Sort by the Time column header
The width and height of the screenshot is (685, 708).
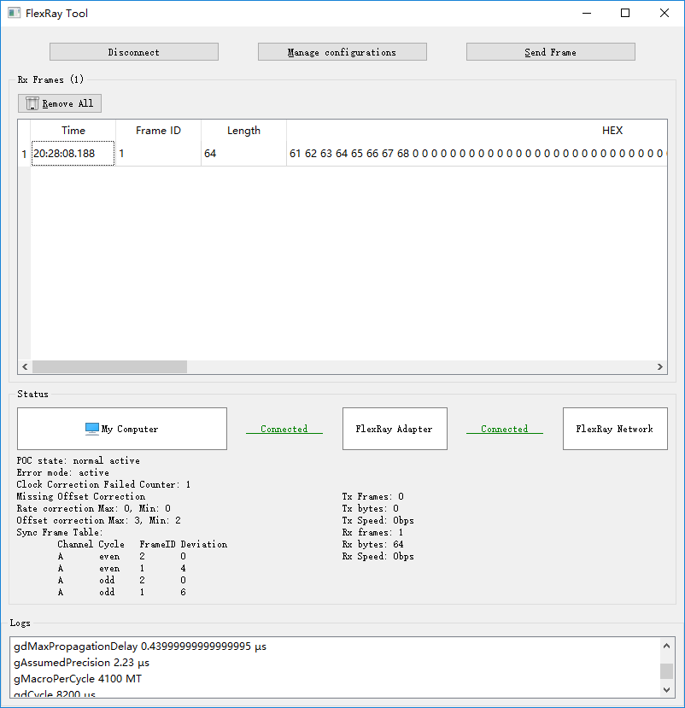(x=73, y=131)
